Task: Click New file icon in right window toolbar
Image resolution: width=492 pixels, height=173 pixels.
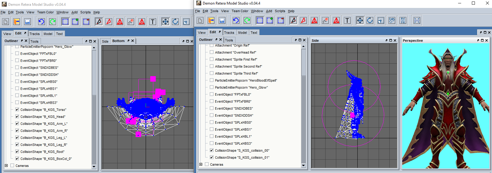Action: 200,20
